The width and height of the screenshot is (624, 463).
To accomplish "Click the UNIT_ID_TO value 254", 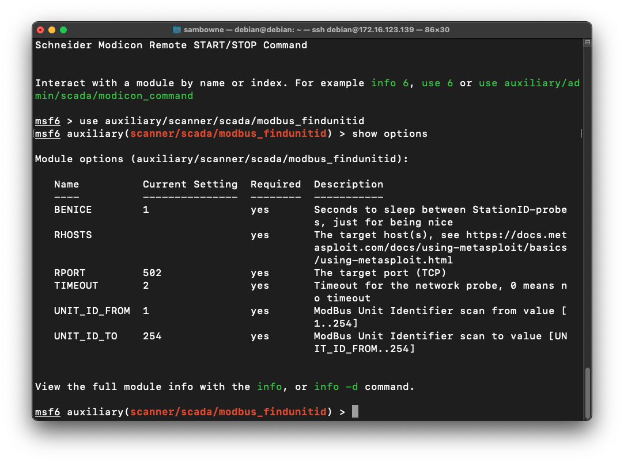I will pyautogui.click(x=152, y=336).
